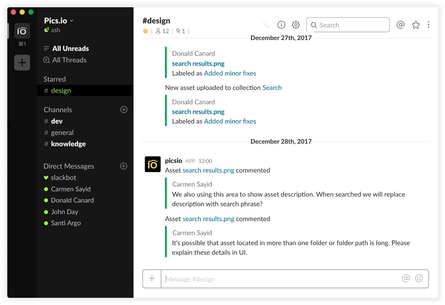Attach a file with message plus button

(x=152, y=278)
